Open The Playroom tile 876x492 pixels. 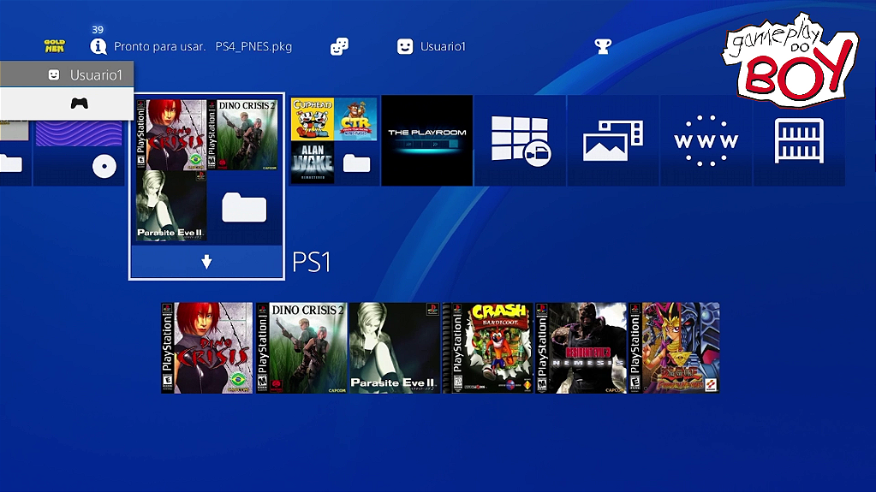click(426, 140)
